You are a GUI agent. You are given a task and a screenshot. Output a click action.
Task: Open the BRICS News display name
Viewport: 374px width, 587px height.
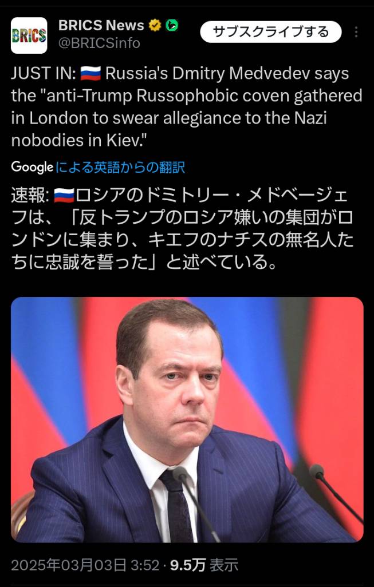pos(101,25)
